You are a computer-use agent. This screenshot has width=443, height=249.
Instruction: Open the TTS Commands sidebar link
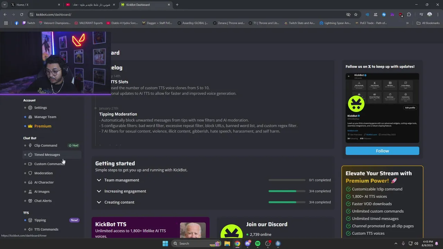pyautogui.click(x=46, y=229)
